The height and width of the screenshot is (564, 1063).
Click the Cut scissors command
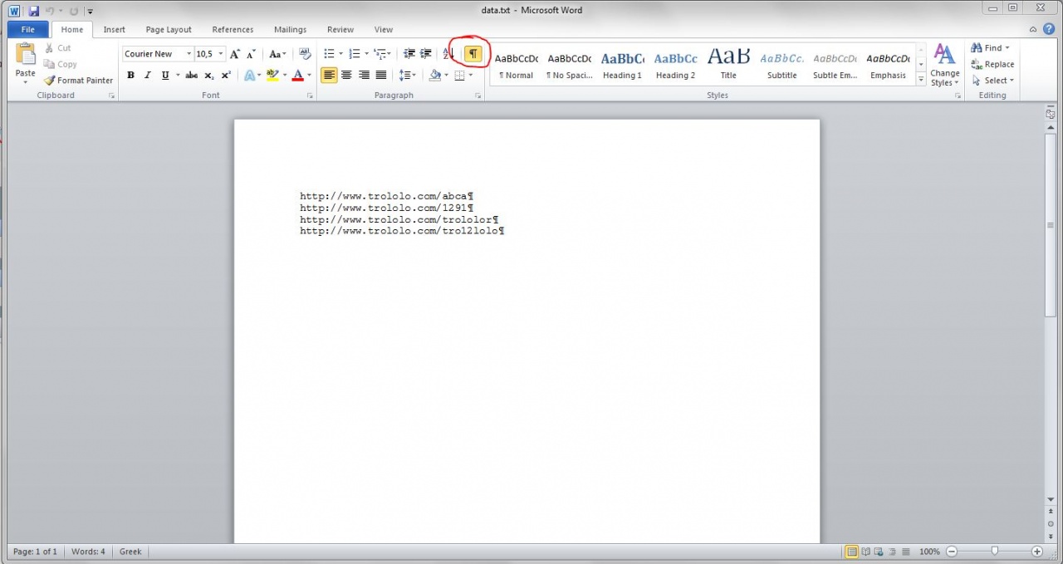[x=57, y=48]
